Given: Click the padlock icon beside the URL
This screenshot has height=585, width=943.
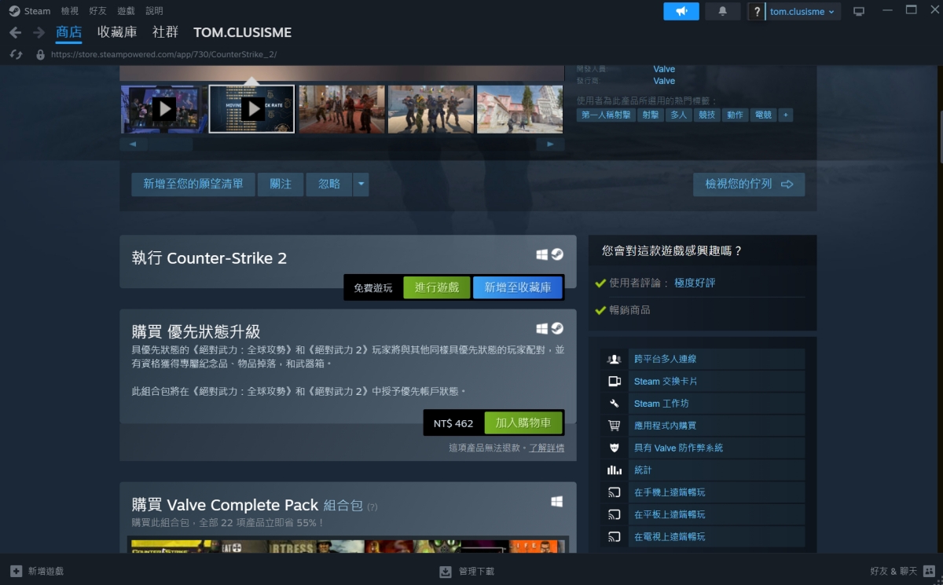Looking at the screenshot, I should click(41, 55).
